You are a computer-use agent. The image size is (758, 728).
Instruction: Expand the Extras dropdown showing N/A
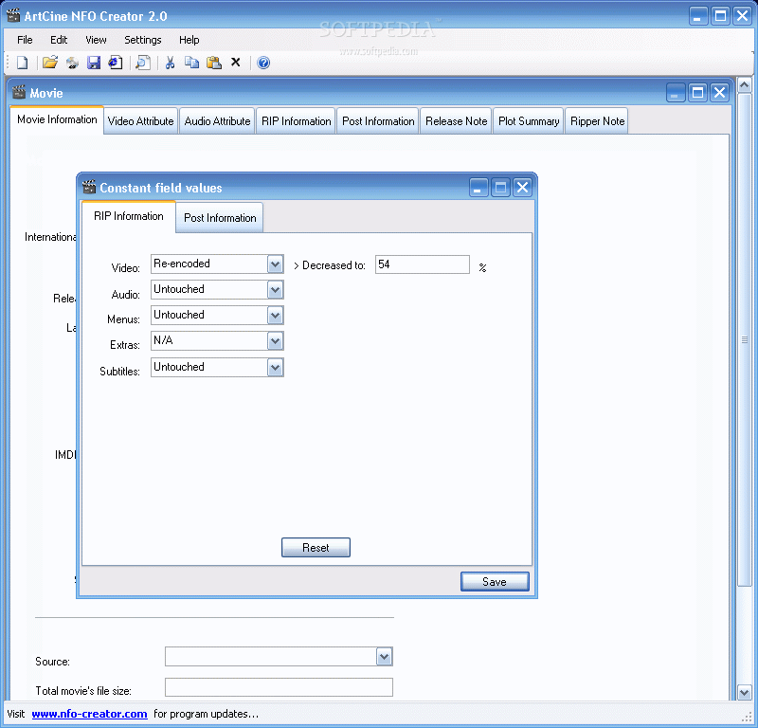275,341
